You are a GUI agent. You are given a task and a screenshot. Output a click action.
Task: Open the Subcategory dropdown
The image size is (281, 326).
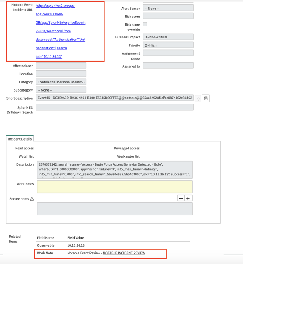[61, 90]
